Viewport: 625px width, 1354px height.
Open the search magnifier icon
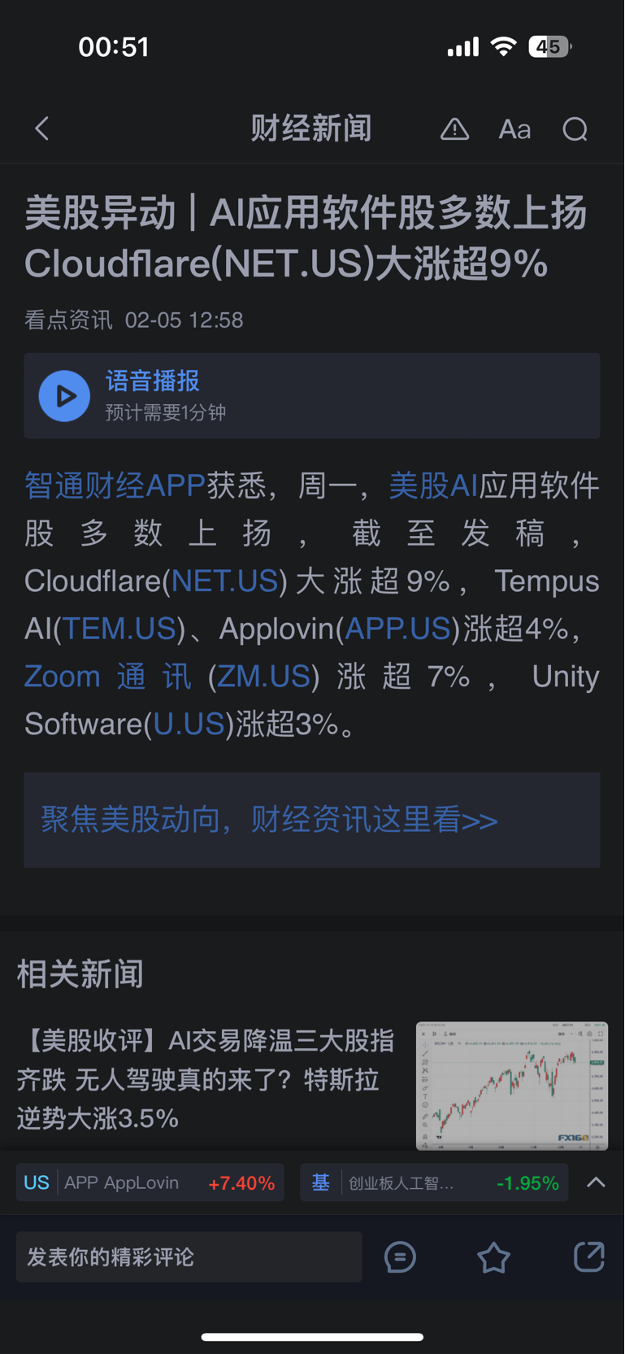(x=575, y=129)
